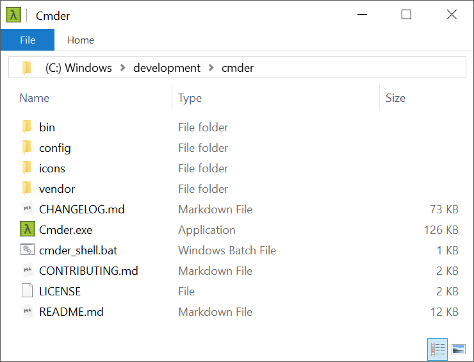Click the README.md markdown file icon
Screen dimensions: 474x362
[28, 311]
